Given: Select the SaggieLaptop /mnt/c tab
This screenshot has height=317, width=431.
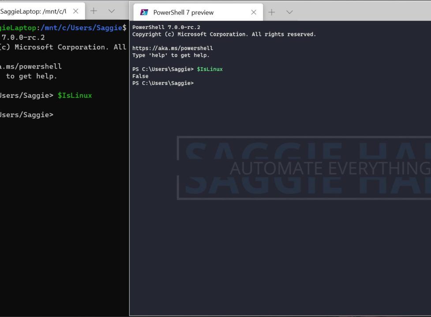Looking at the screenshot, I should [33, 11].
